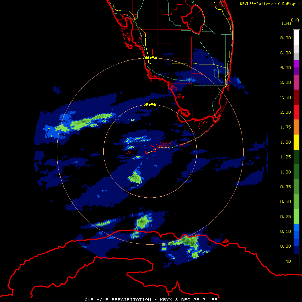Screen dimensions: 302x302
Task: Click the 0.10 legend value
Action: (x=286, y=232)
